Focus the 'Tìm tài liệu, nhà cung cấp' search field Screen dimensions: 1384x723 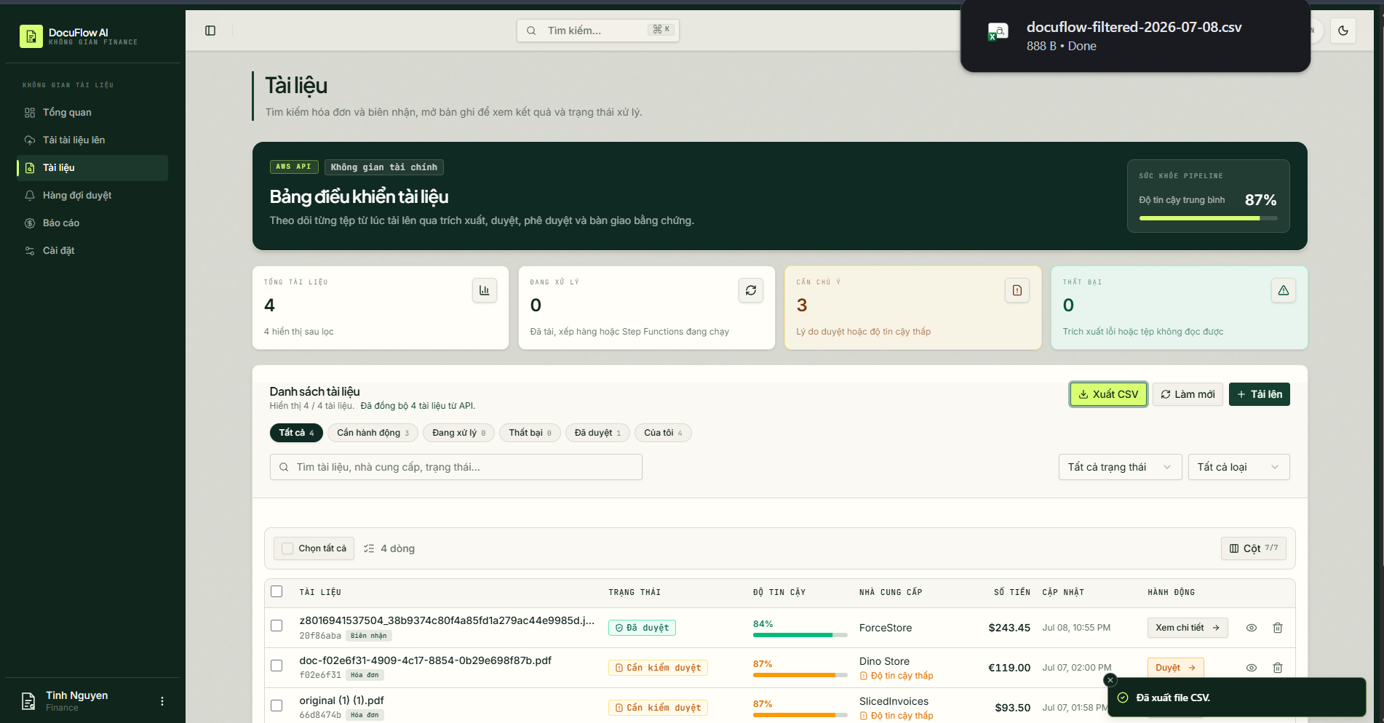456,467
